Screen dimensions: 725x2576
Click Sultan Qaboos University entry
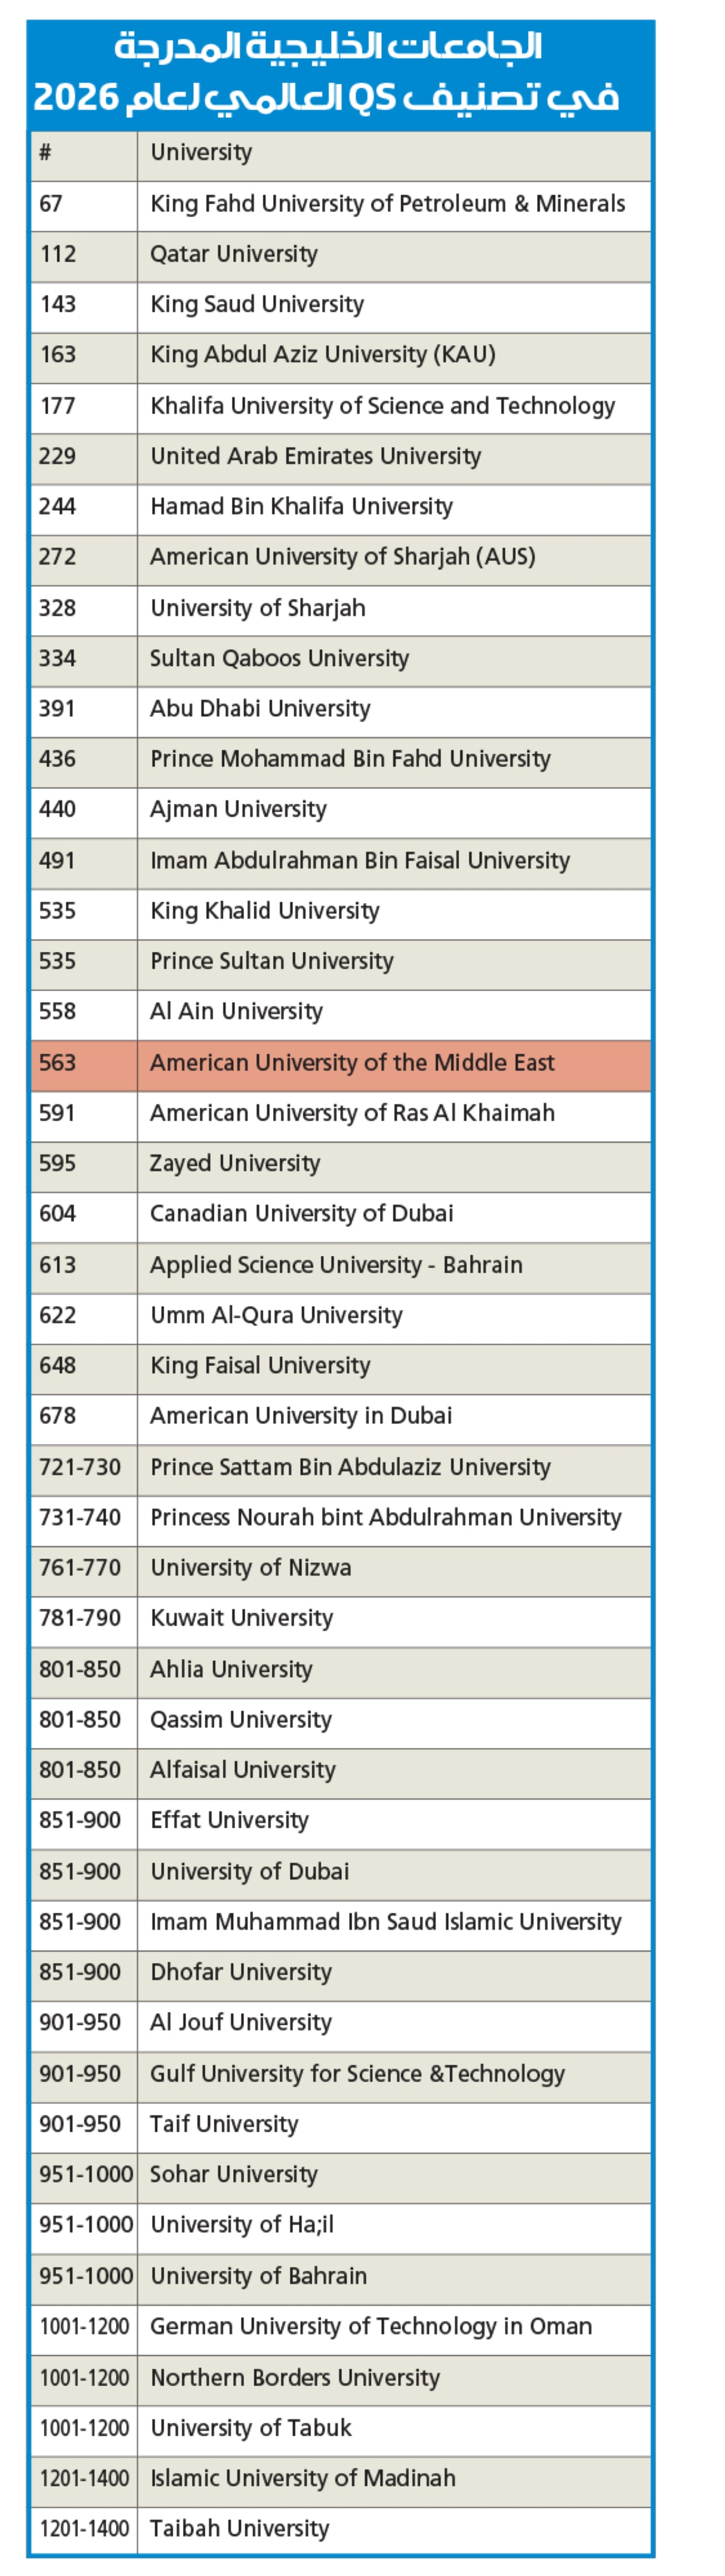coord(279,658)
